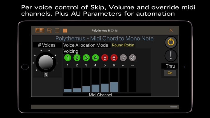Toggle voice 4 circle

click(x=95, y=58)
